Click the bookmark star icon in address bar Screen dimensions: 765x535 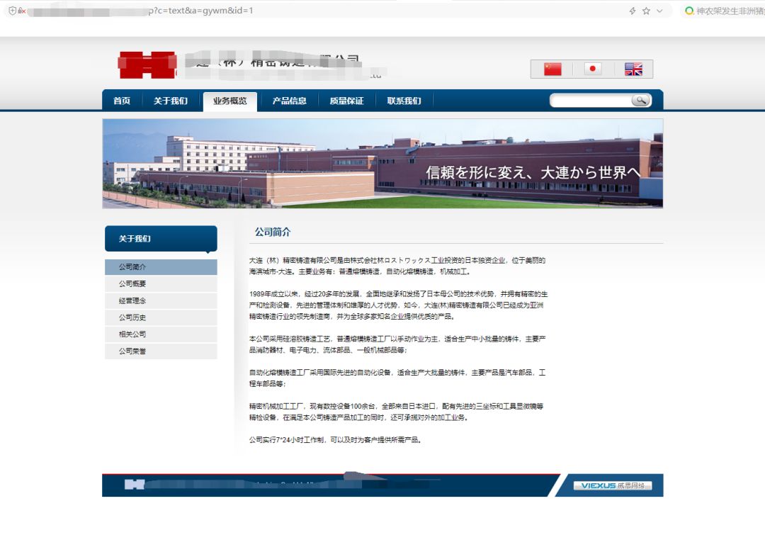click(646, 11)
